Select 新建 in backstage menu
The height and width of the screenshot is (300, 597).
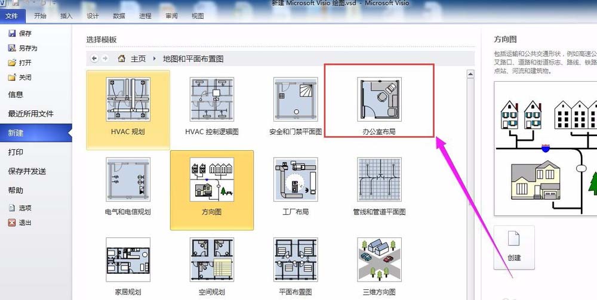[x=36, y=132]
